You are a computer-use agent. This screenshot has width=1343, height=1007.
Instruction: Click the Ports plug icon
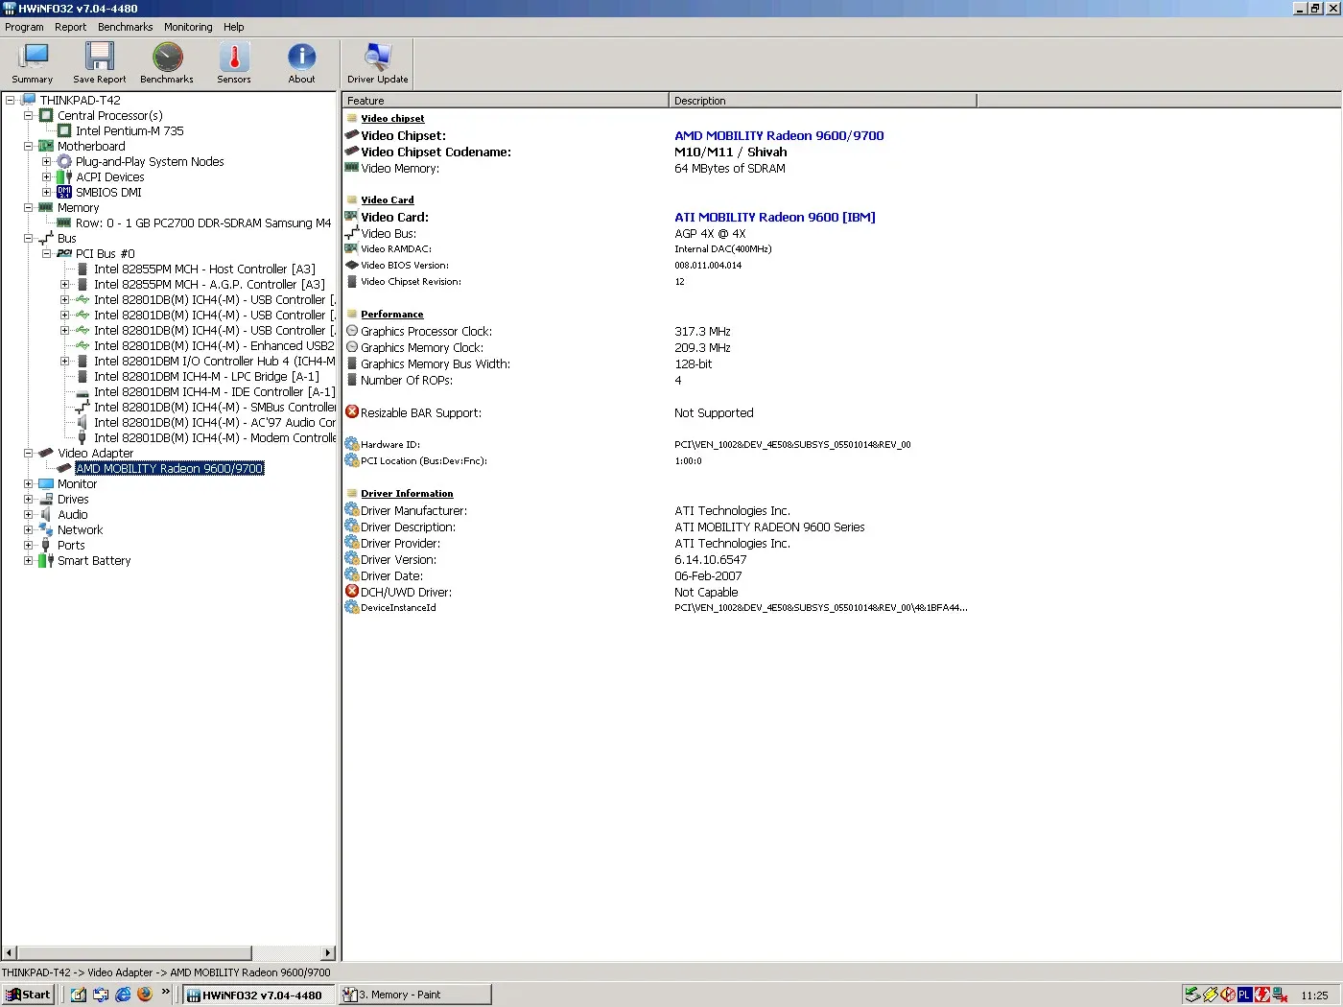tap(46, 545)
